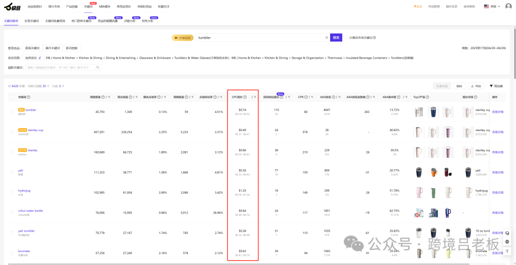Sort by 周搜索量 using its sort arrows
Screen dimensions: 516x265
point(106,97)
